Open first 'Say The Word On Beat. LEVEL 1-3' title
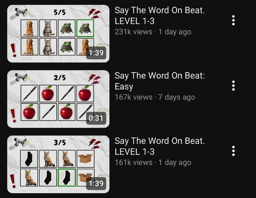 160,15
